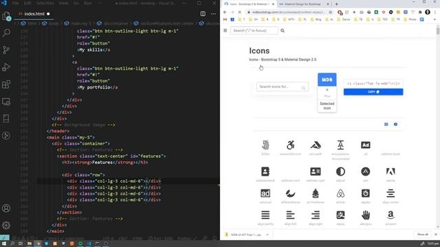Image resolution: width=440 pixels, height=247 pixels.
Task: Open the Extensions view in VS Code
Action: pos(6,84)
